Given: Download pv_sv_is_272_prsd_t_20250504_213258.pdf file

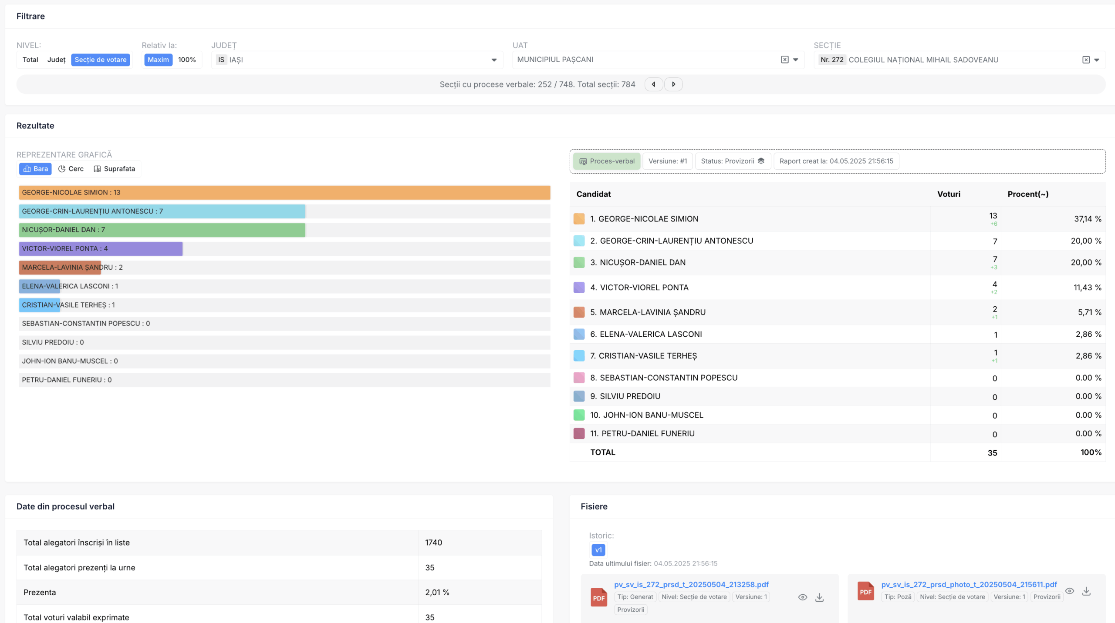Looking at the screenshot, I should click(819, 597).
